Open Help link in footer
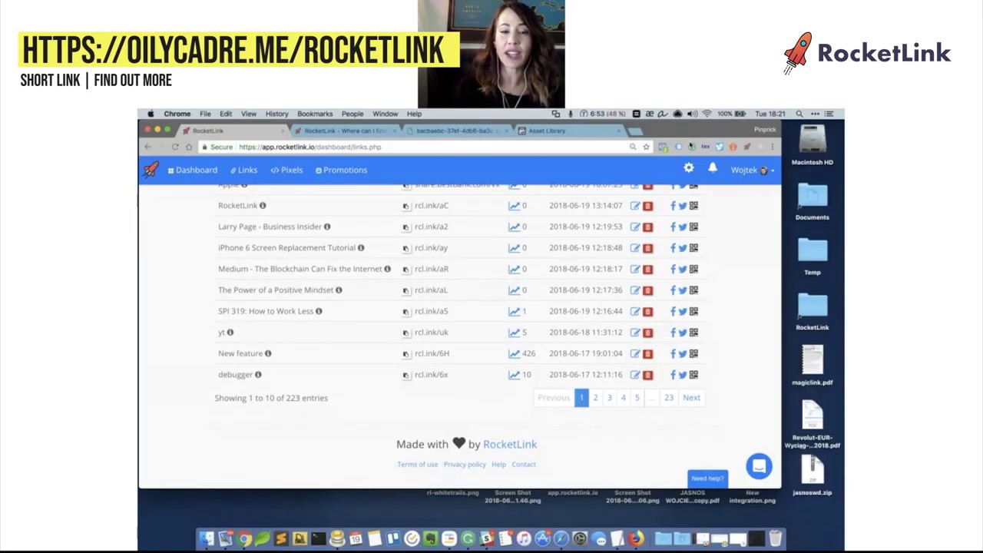This screenshot has height=553, width=983. tap(498, 464)
